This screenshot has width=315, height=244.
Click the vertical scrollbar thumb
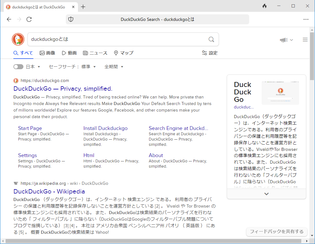point(312,56)
